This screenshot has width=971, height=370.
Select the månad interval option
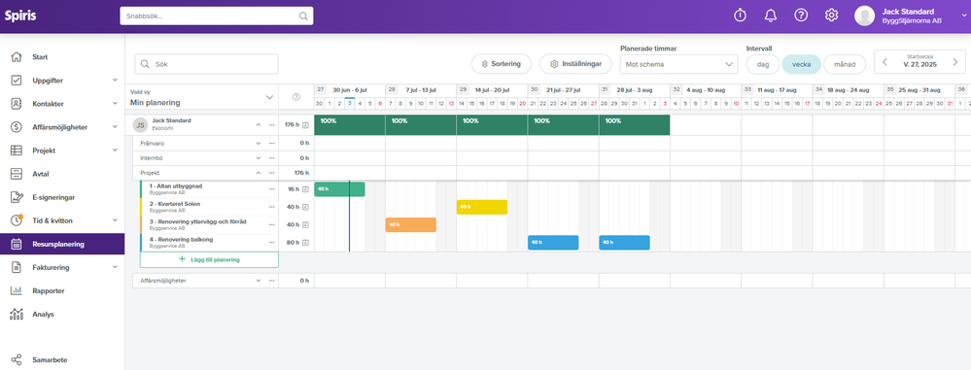[x=845, y=64]
